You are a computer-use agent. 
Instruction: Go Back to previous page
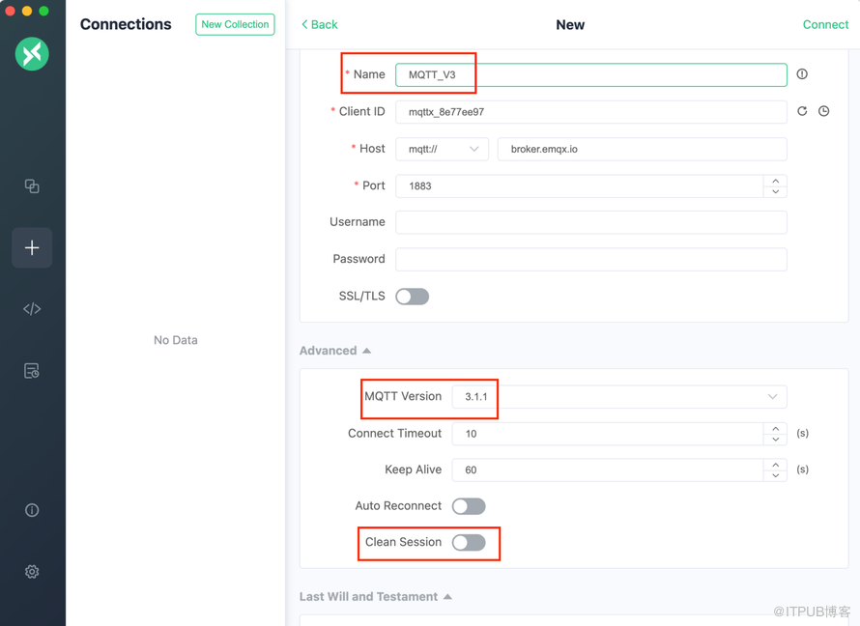tap(319, 24)
